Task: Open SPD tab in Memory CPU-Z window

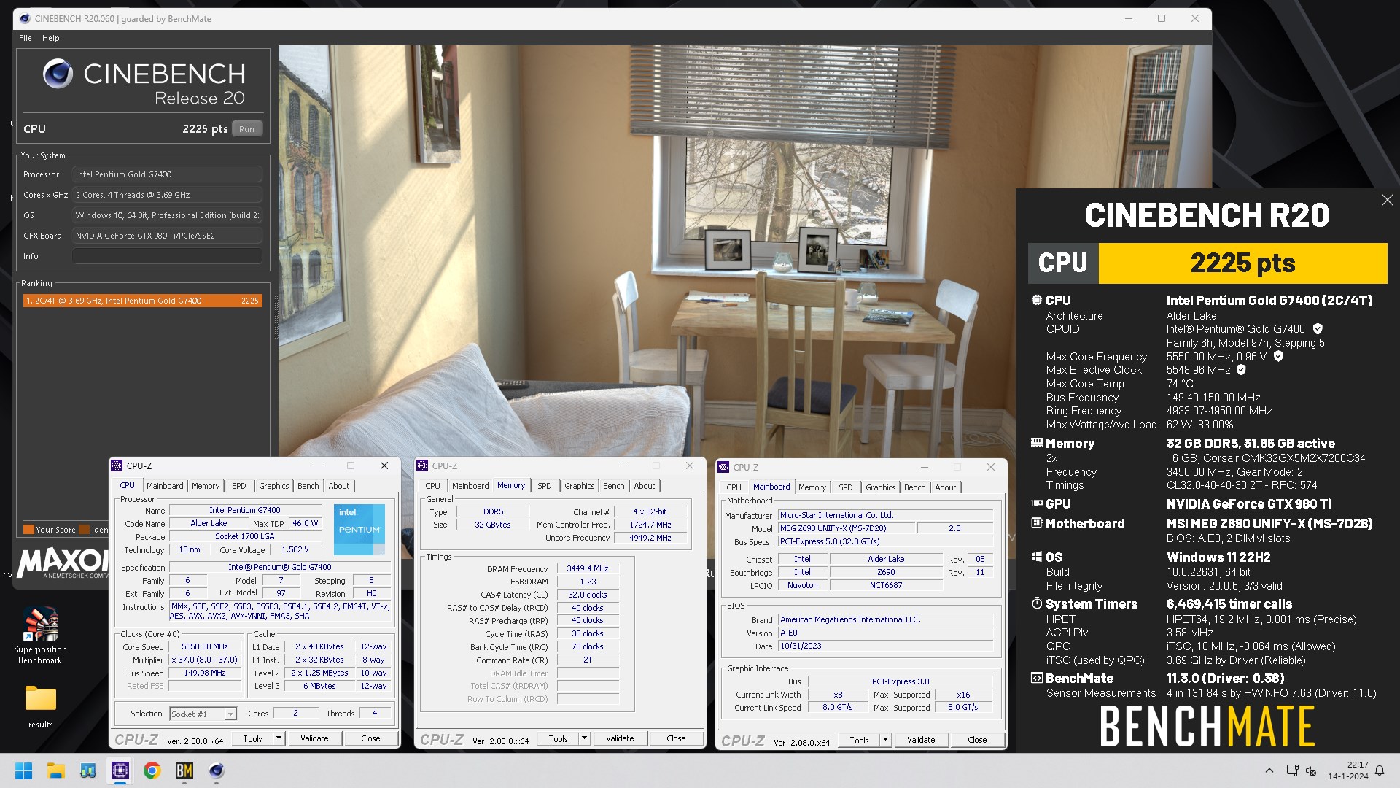Action: click(545, 486)
